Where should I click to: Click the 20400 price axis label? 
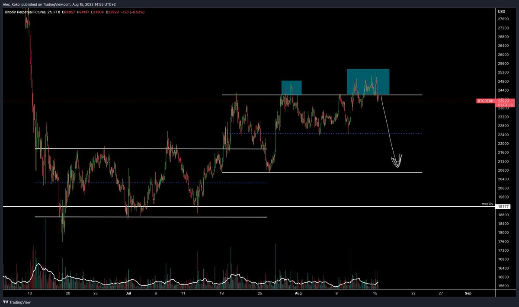[x=503, y=179]
